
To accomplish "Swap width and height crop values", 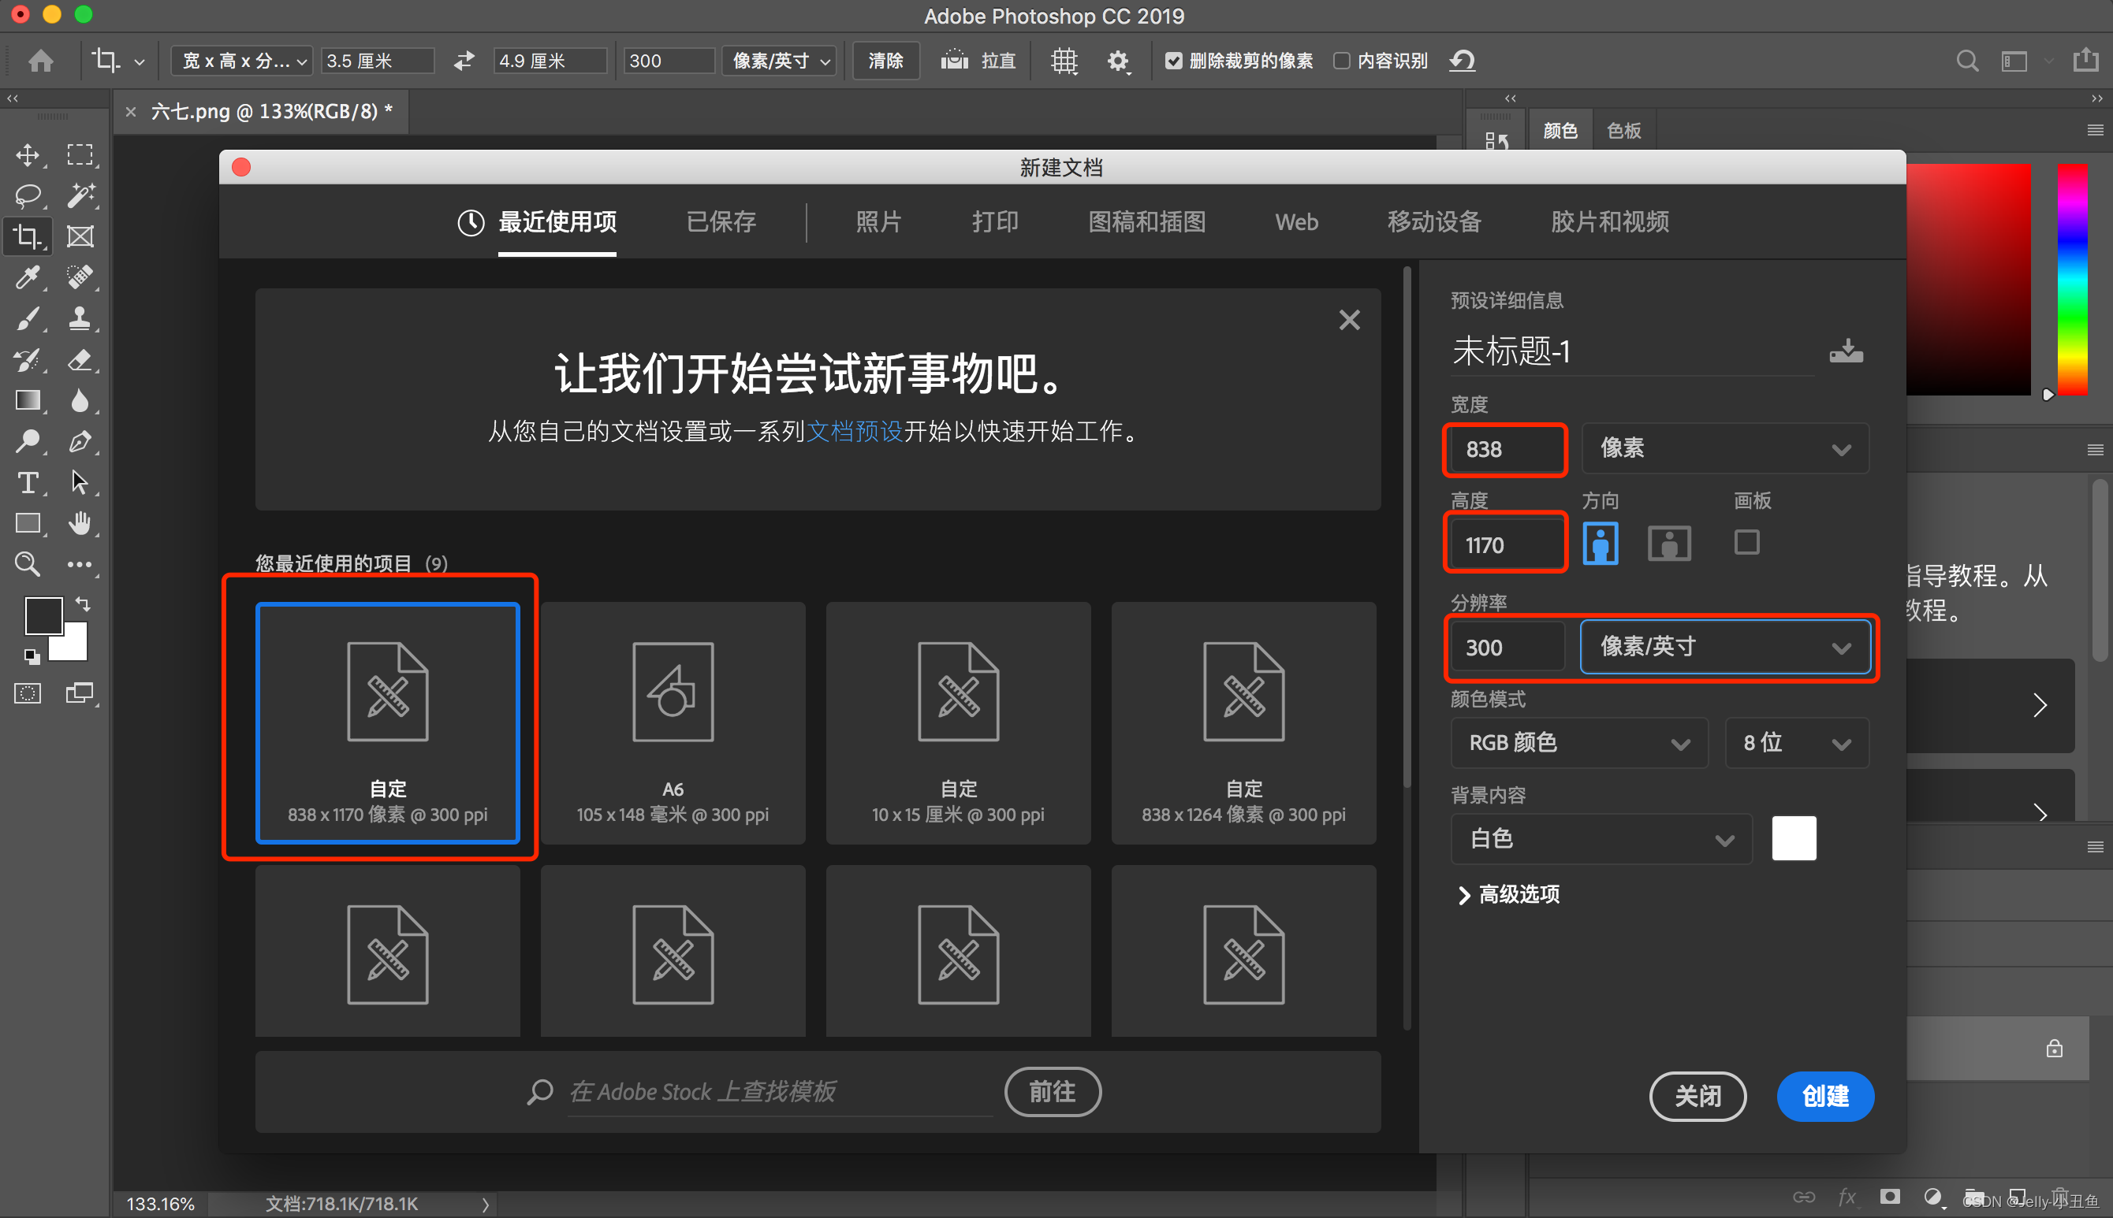I will (x=464, y=61).
